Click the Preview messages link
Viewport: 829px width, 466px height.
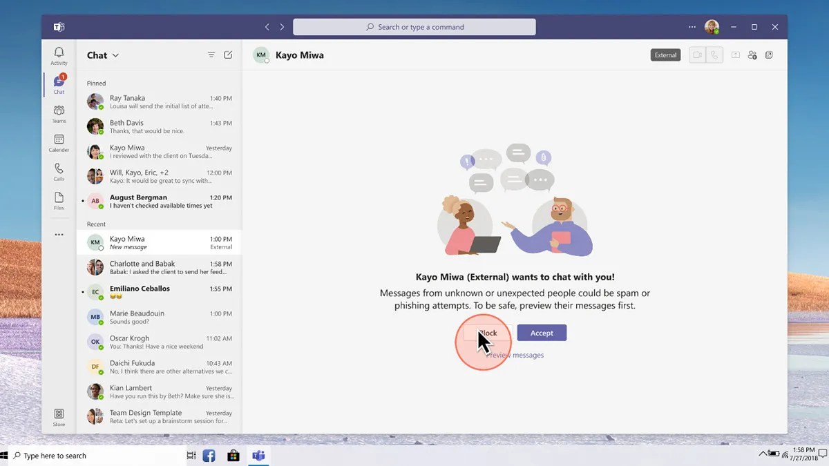[x=515, y=355]
